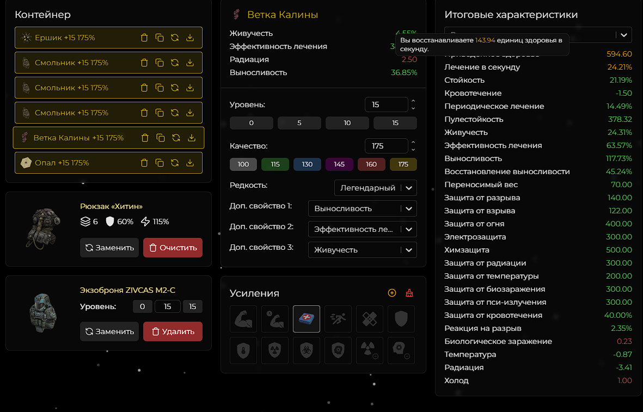Viewport: 643px width, 412px height.
Task: Click the Уровень number input field
Action: tap(385, 104)
